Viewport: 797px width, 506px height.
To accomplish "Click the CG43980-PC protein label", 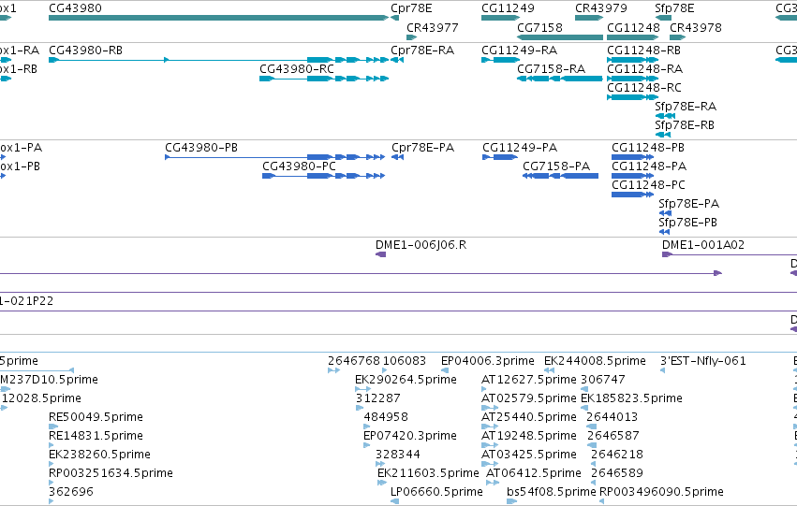I will (x=300, y=166).
